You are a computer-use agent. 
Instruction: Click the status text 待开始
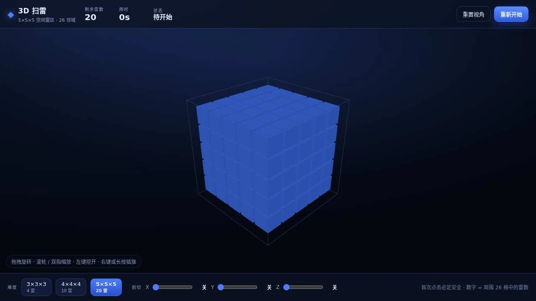162,17
